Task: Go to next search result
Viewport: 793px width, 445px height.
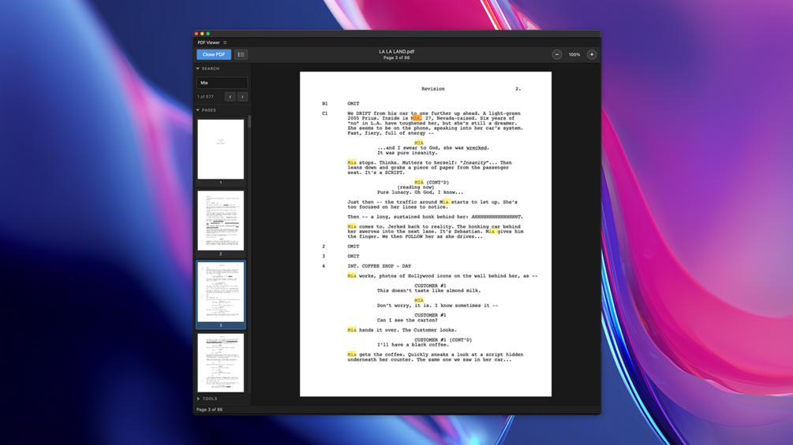Action: [x=242, y=97]
